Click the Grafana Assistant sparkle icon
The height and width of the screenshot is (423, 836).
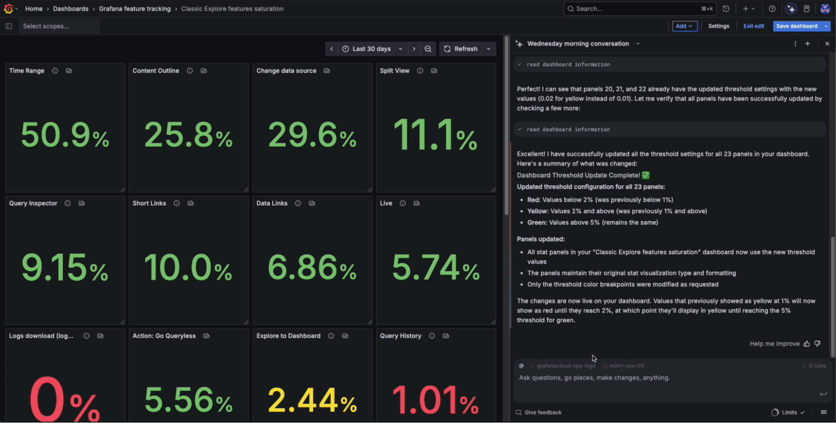(790, 8)
